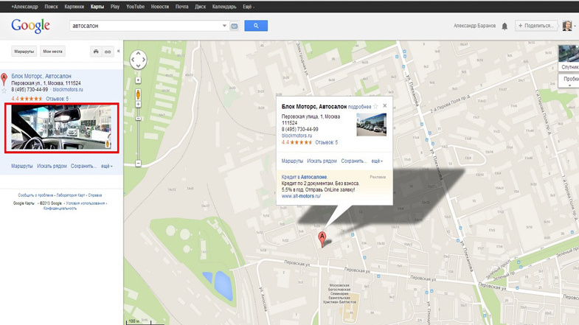Select the Street View pegman on the map
This screenshot has height=325, width=579.
[138, 95]
